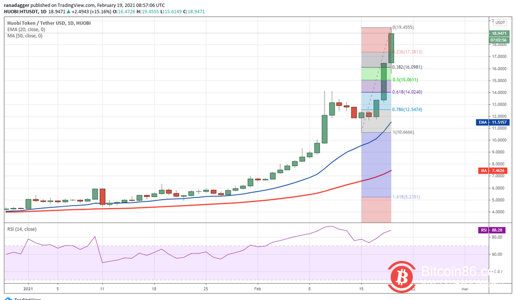Click the 60.00 level on RSI axis
This screenshot has height=300, width=515.
pyautogui.click(x=497, y=254)
